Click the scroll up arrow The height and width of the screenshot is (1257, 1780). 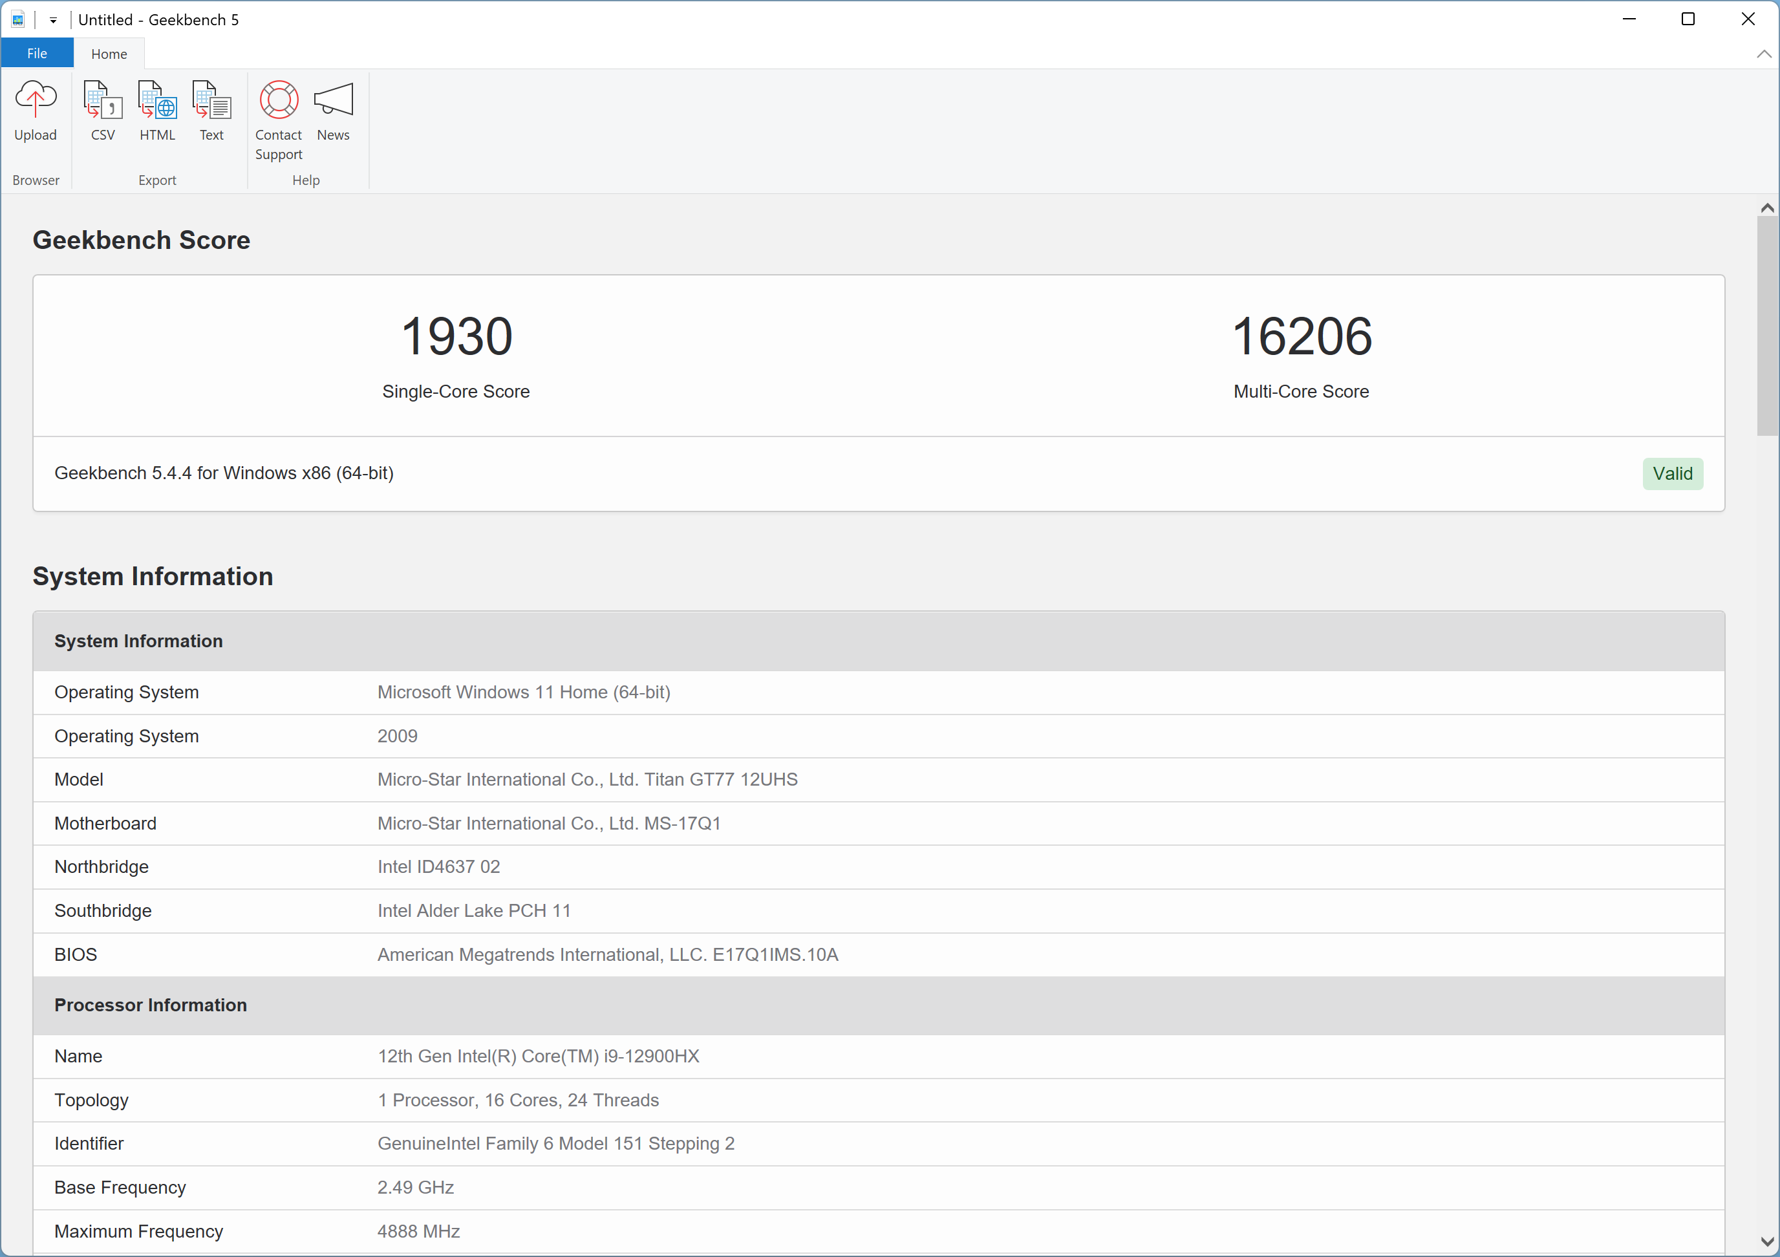coord(1767,208)
